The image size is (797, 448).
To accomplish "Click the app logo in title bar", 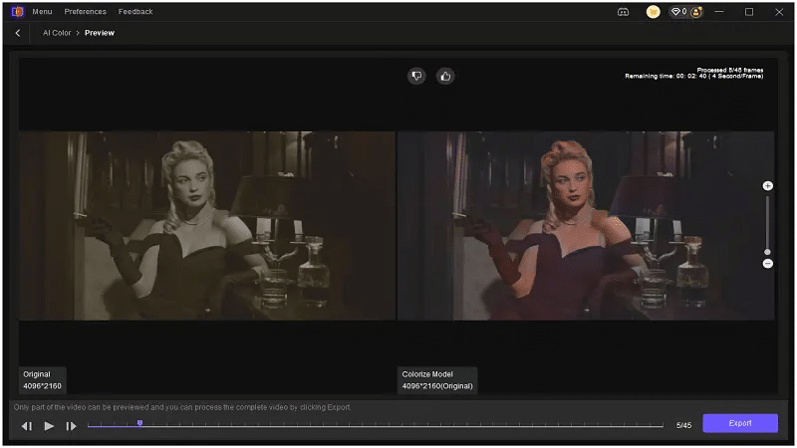I will tap(17, 12).
